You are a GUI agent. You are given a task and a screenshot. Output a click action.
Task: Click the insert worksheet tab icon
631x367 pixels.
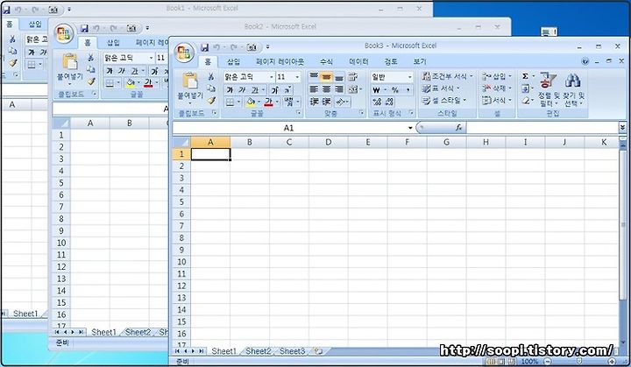(x=318, y=351)
